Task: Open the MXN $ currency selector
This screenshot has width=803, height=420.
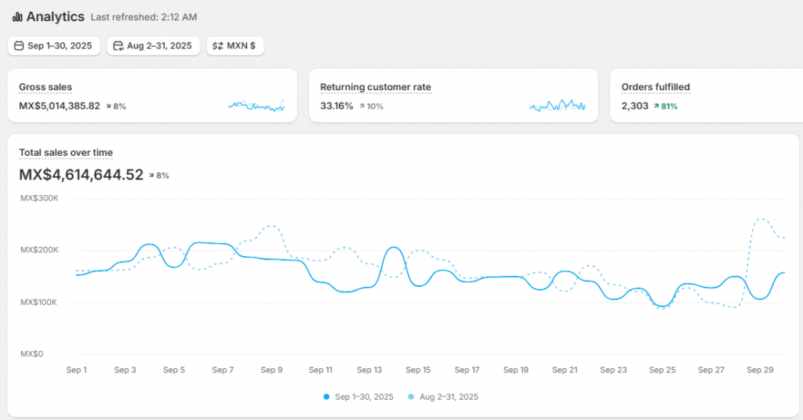Action: pyautogui.click(x=235, y=45)
